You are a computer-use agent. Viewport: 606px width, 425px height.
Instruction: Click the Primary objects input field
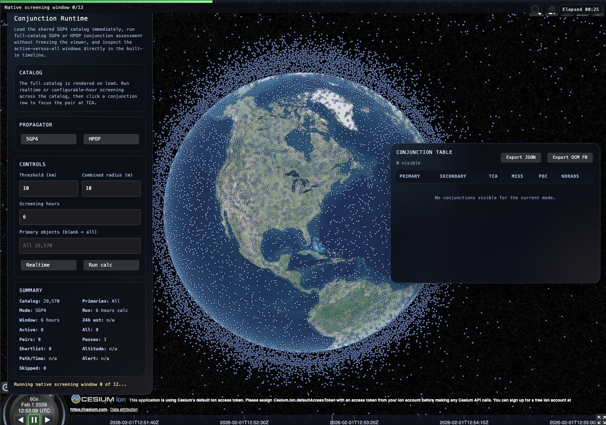80,246
